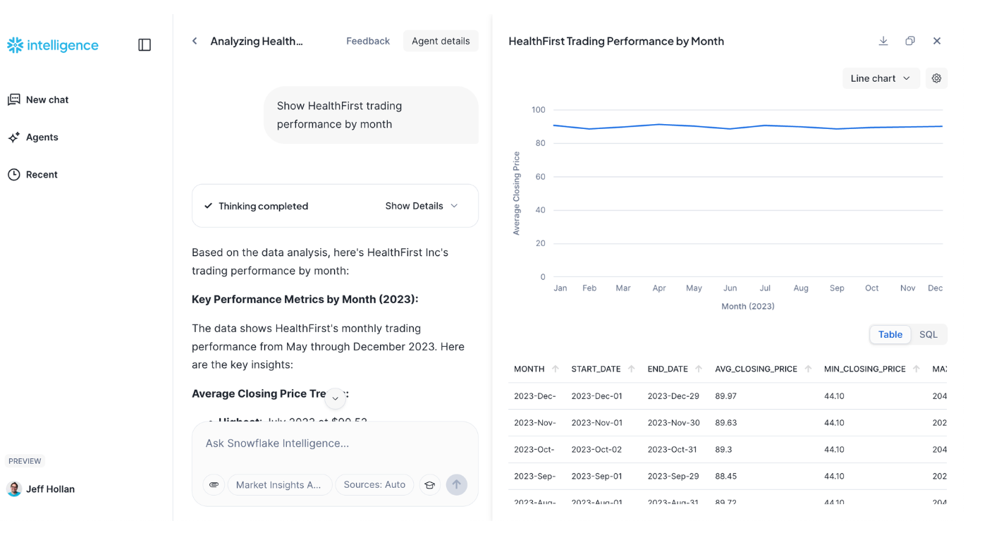Click the Thinking completed checkmark
This screenshot has height=533, width=987.
click(x=208, y=206)
